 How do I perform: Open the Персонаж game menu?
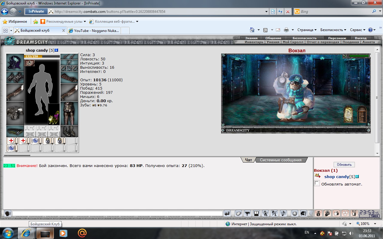tap(337, 38)
